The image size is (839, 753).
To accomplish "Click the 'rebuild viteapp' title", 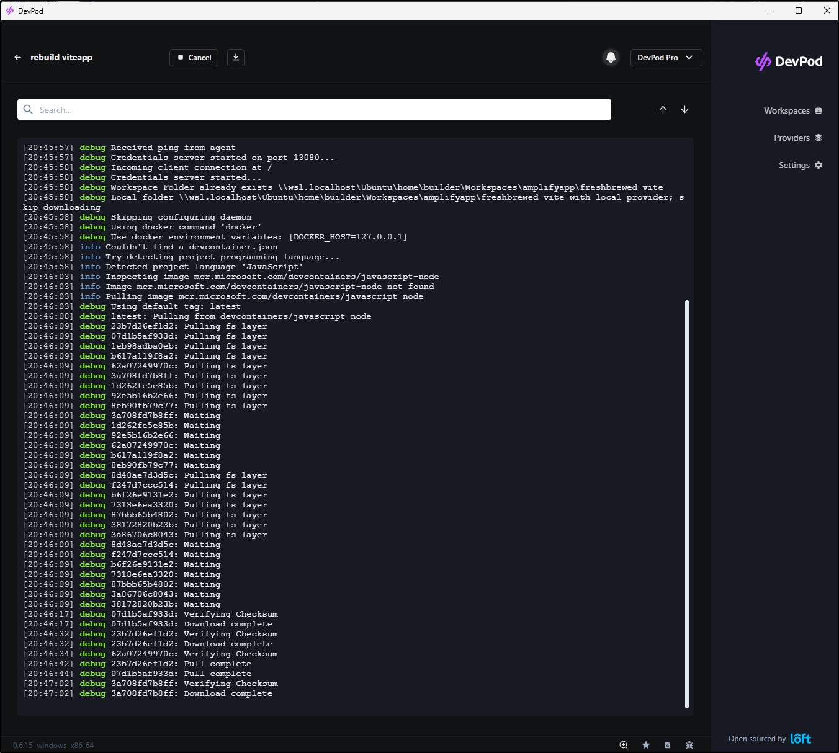I will pyautogui.click(x=61, y=58).
